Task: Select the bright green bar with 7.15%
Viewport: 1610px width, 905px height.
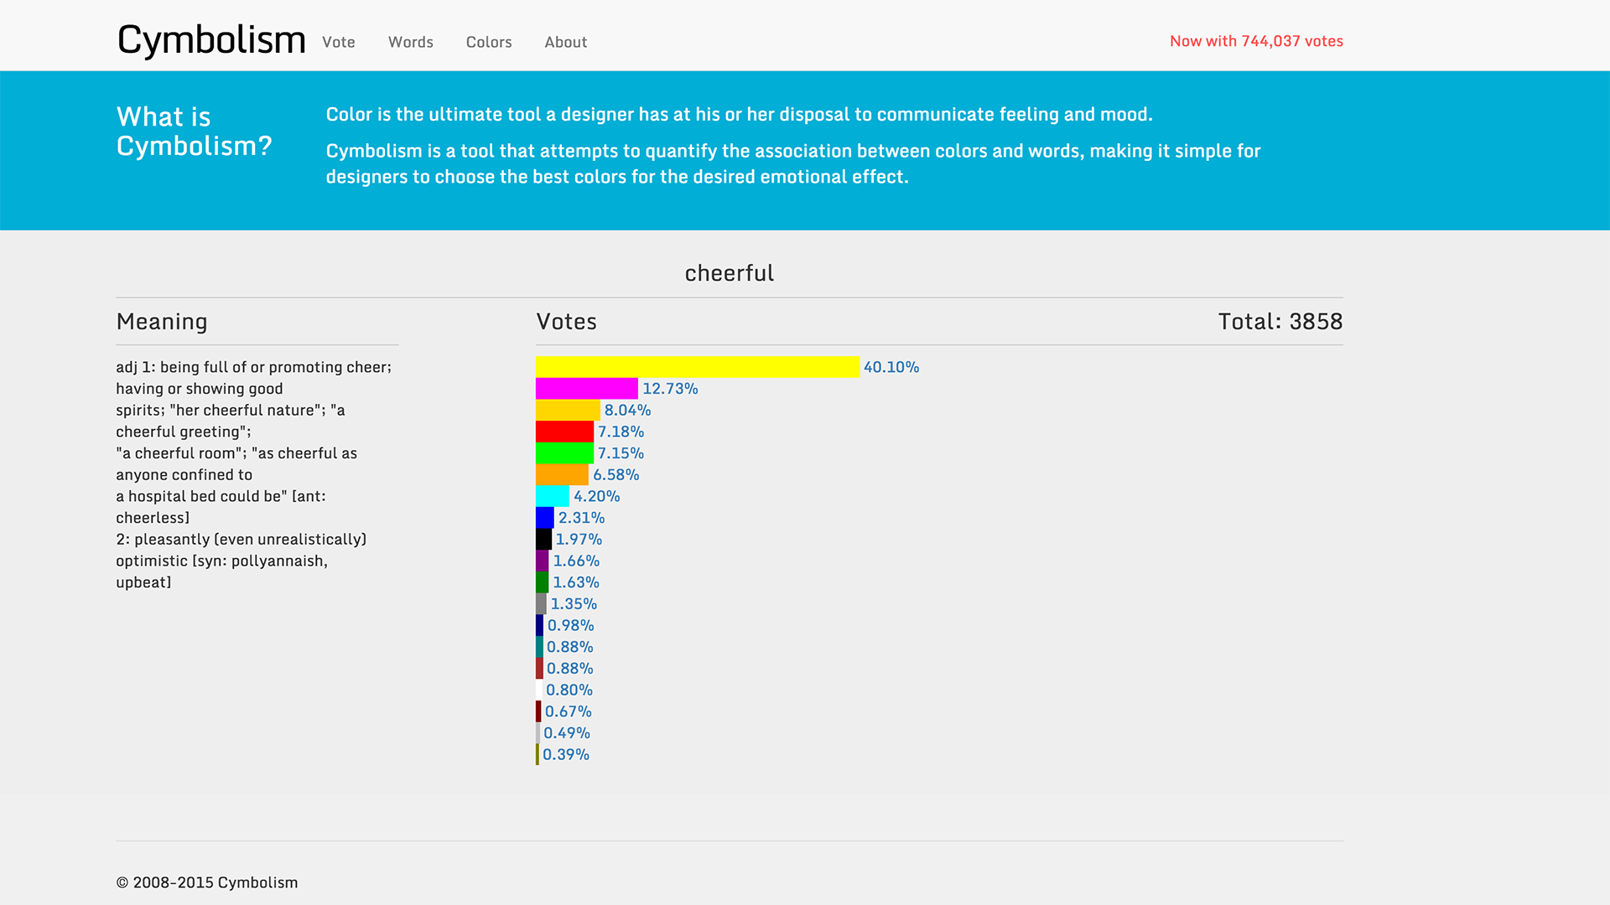Action: click(x=563, y=452)
